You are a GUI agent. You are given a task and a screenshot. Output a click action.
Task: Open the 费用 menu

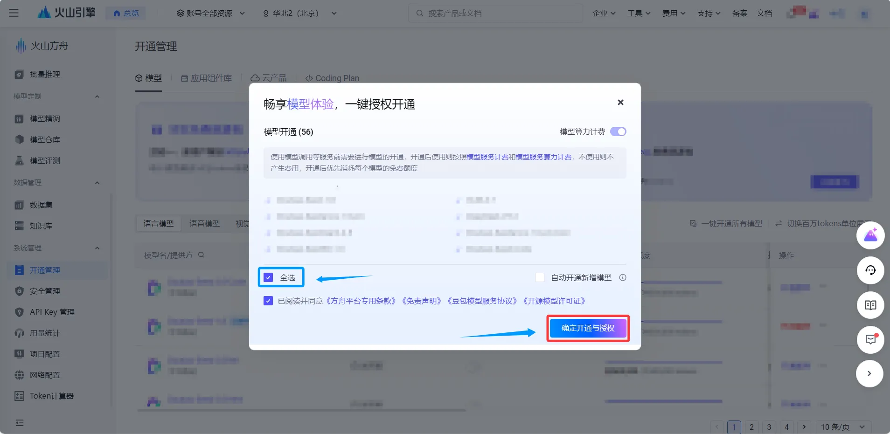tap(673, 13)
